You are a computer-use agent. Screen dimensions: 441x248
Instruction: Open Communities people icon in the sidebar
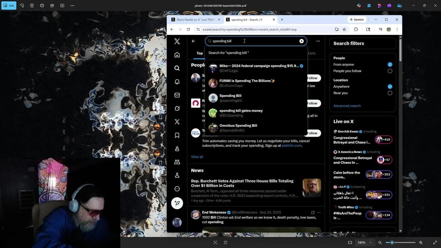177,162
